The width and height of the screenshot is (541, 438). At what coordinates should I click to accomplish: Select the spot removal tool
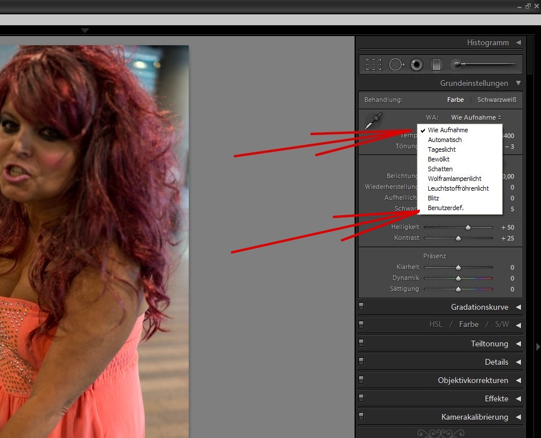pyautogui.click(x=396, y=65)
